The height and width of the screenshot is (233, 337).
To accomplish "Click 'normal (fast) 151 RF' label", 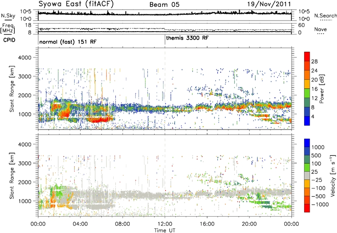I will [68, 42].
